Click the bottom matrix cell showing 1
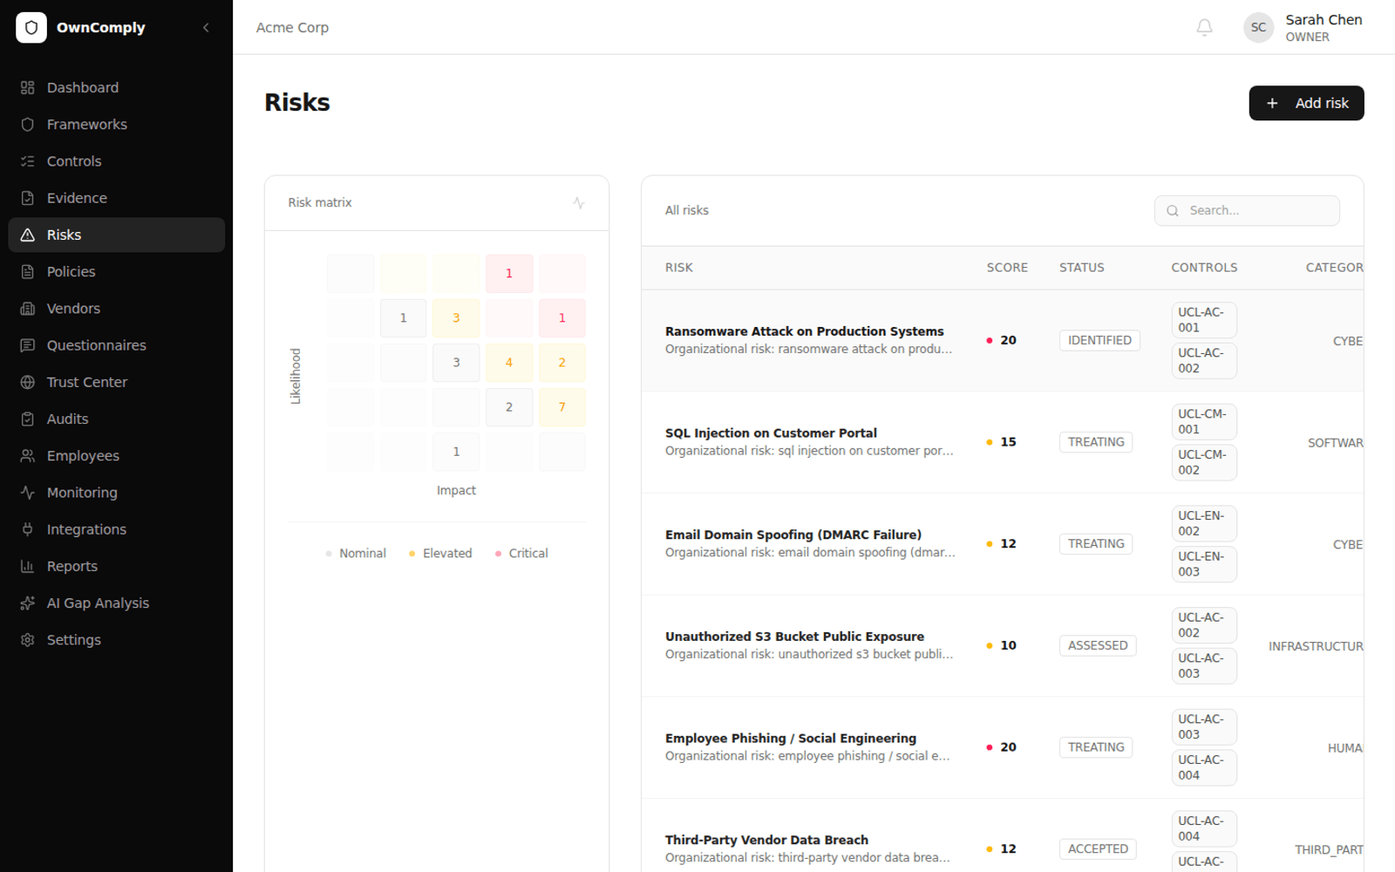 pyautogui.click(x=456, y=452)
